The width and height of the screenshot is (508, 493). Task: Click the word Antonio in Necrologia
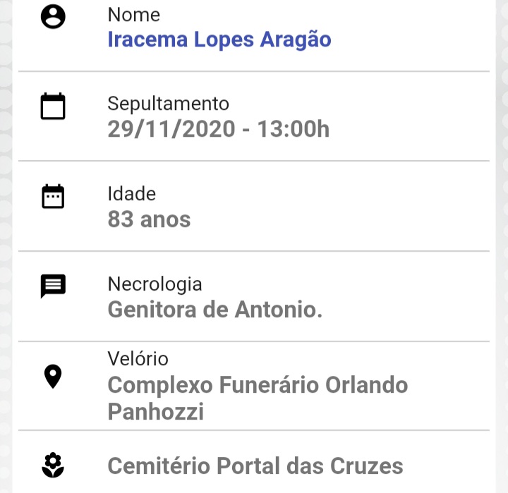coord(279,310)
